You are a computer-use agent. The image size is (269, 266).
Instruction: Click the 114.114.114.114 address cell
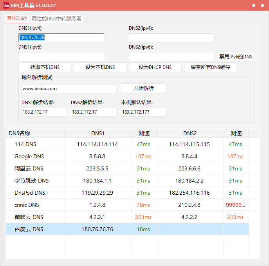point(97,144)
